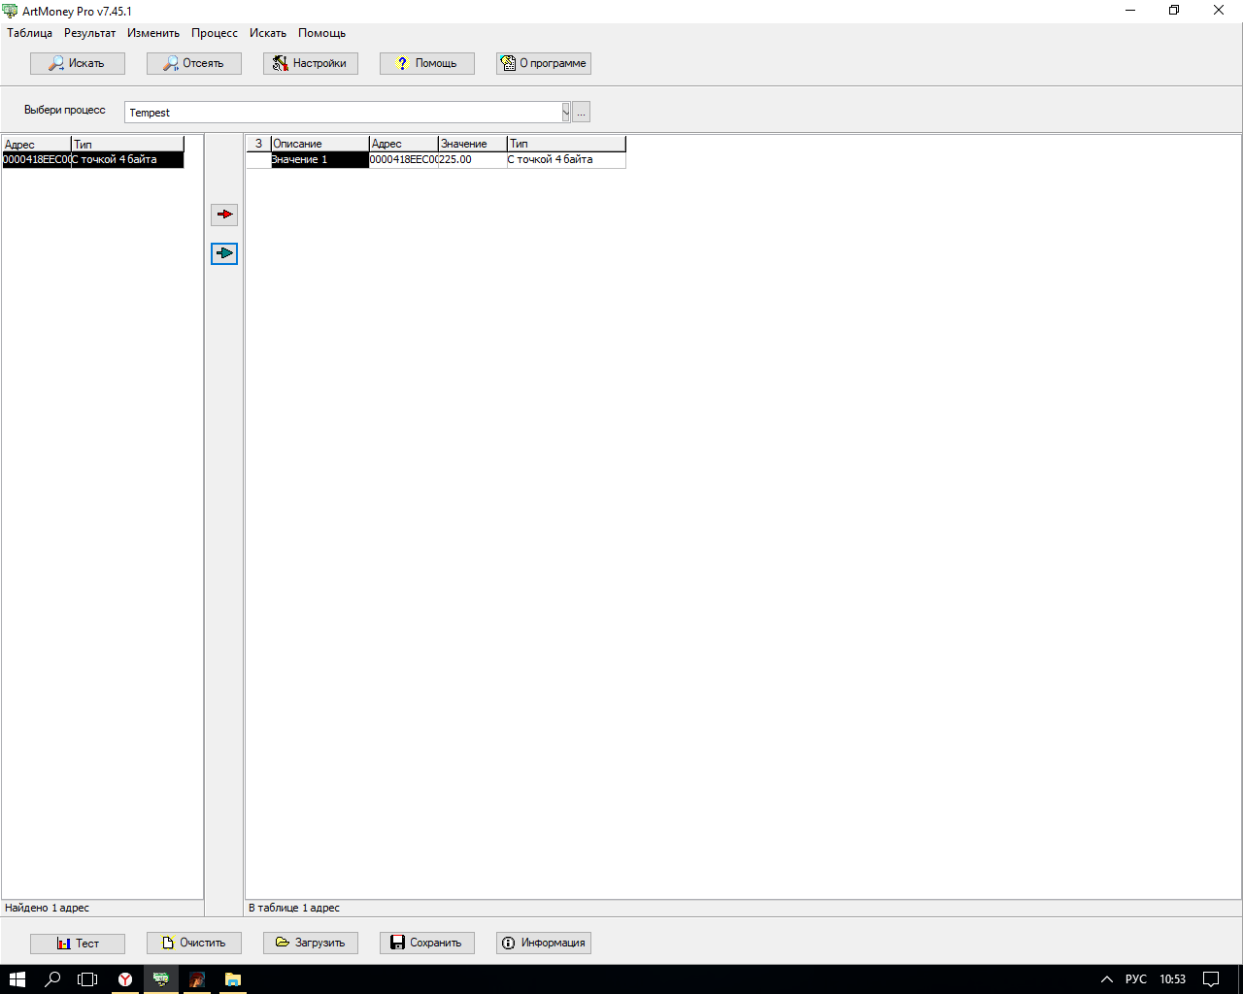
Task: Open the О программе about button
Action: click(x=544, y=63)
